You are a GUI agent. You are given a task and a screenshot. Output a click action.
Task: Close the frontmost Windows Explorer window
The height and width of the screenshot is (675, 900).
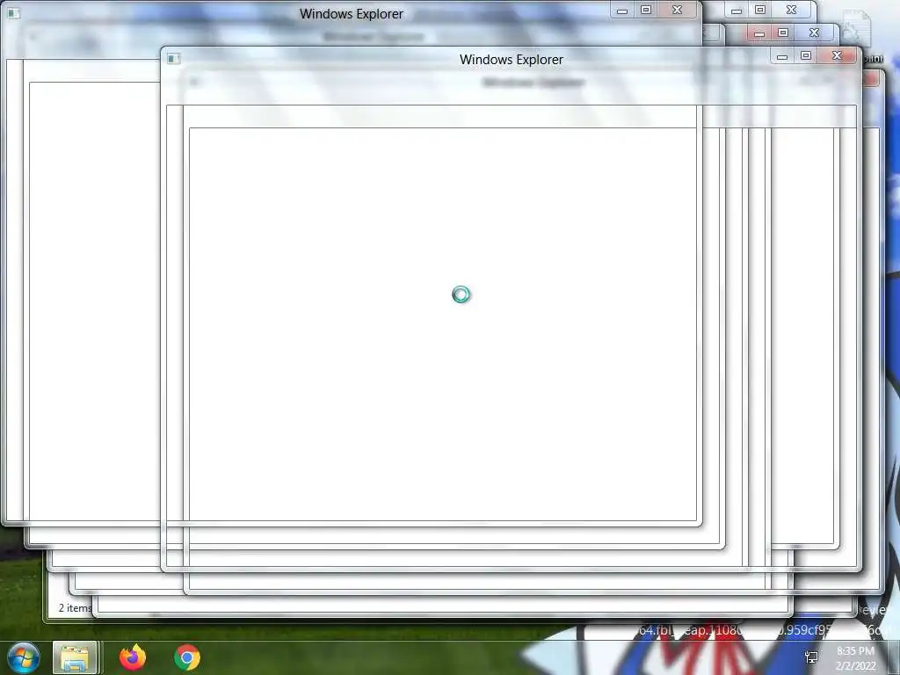(838, 55)
